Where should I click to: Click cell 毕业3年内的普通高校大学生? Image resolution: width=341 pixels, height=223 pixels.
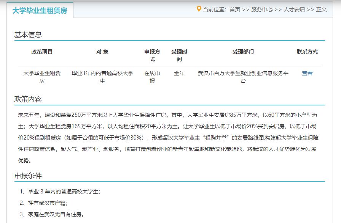(102, 77)
